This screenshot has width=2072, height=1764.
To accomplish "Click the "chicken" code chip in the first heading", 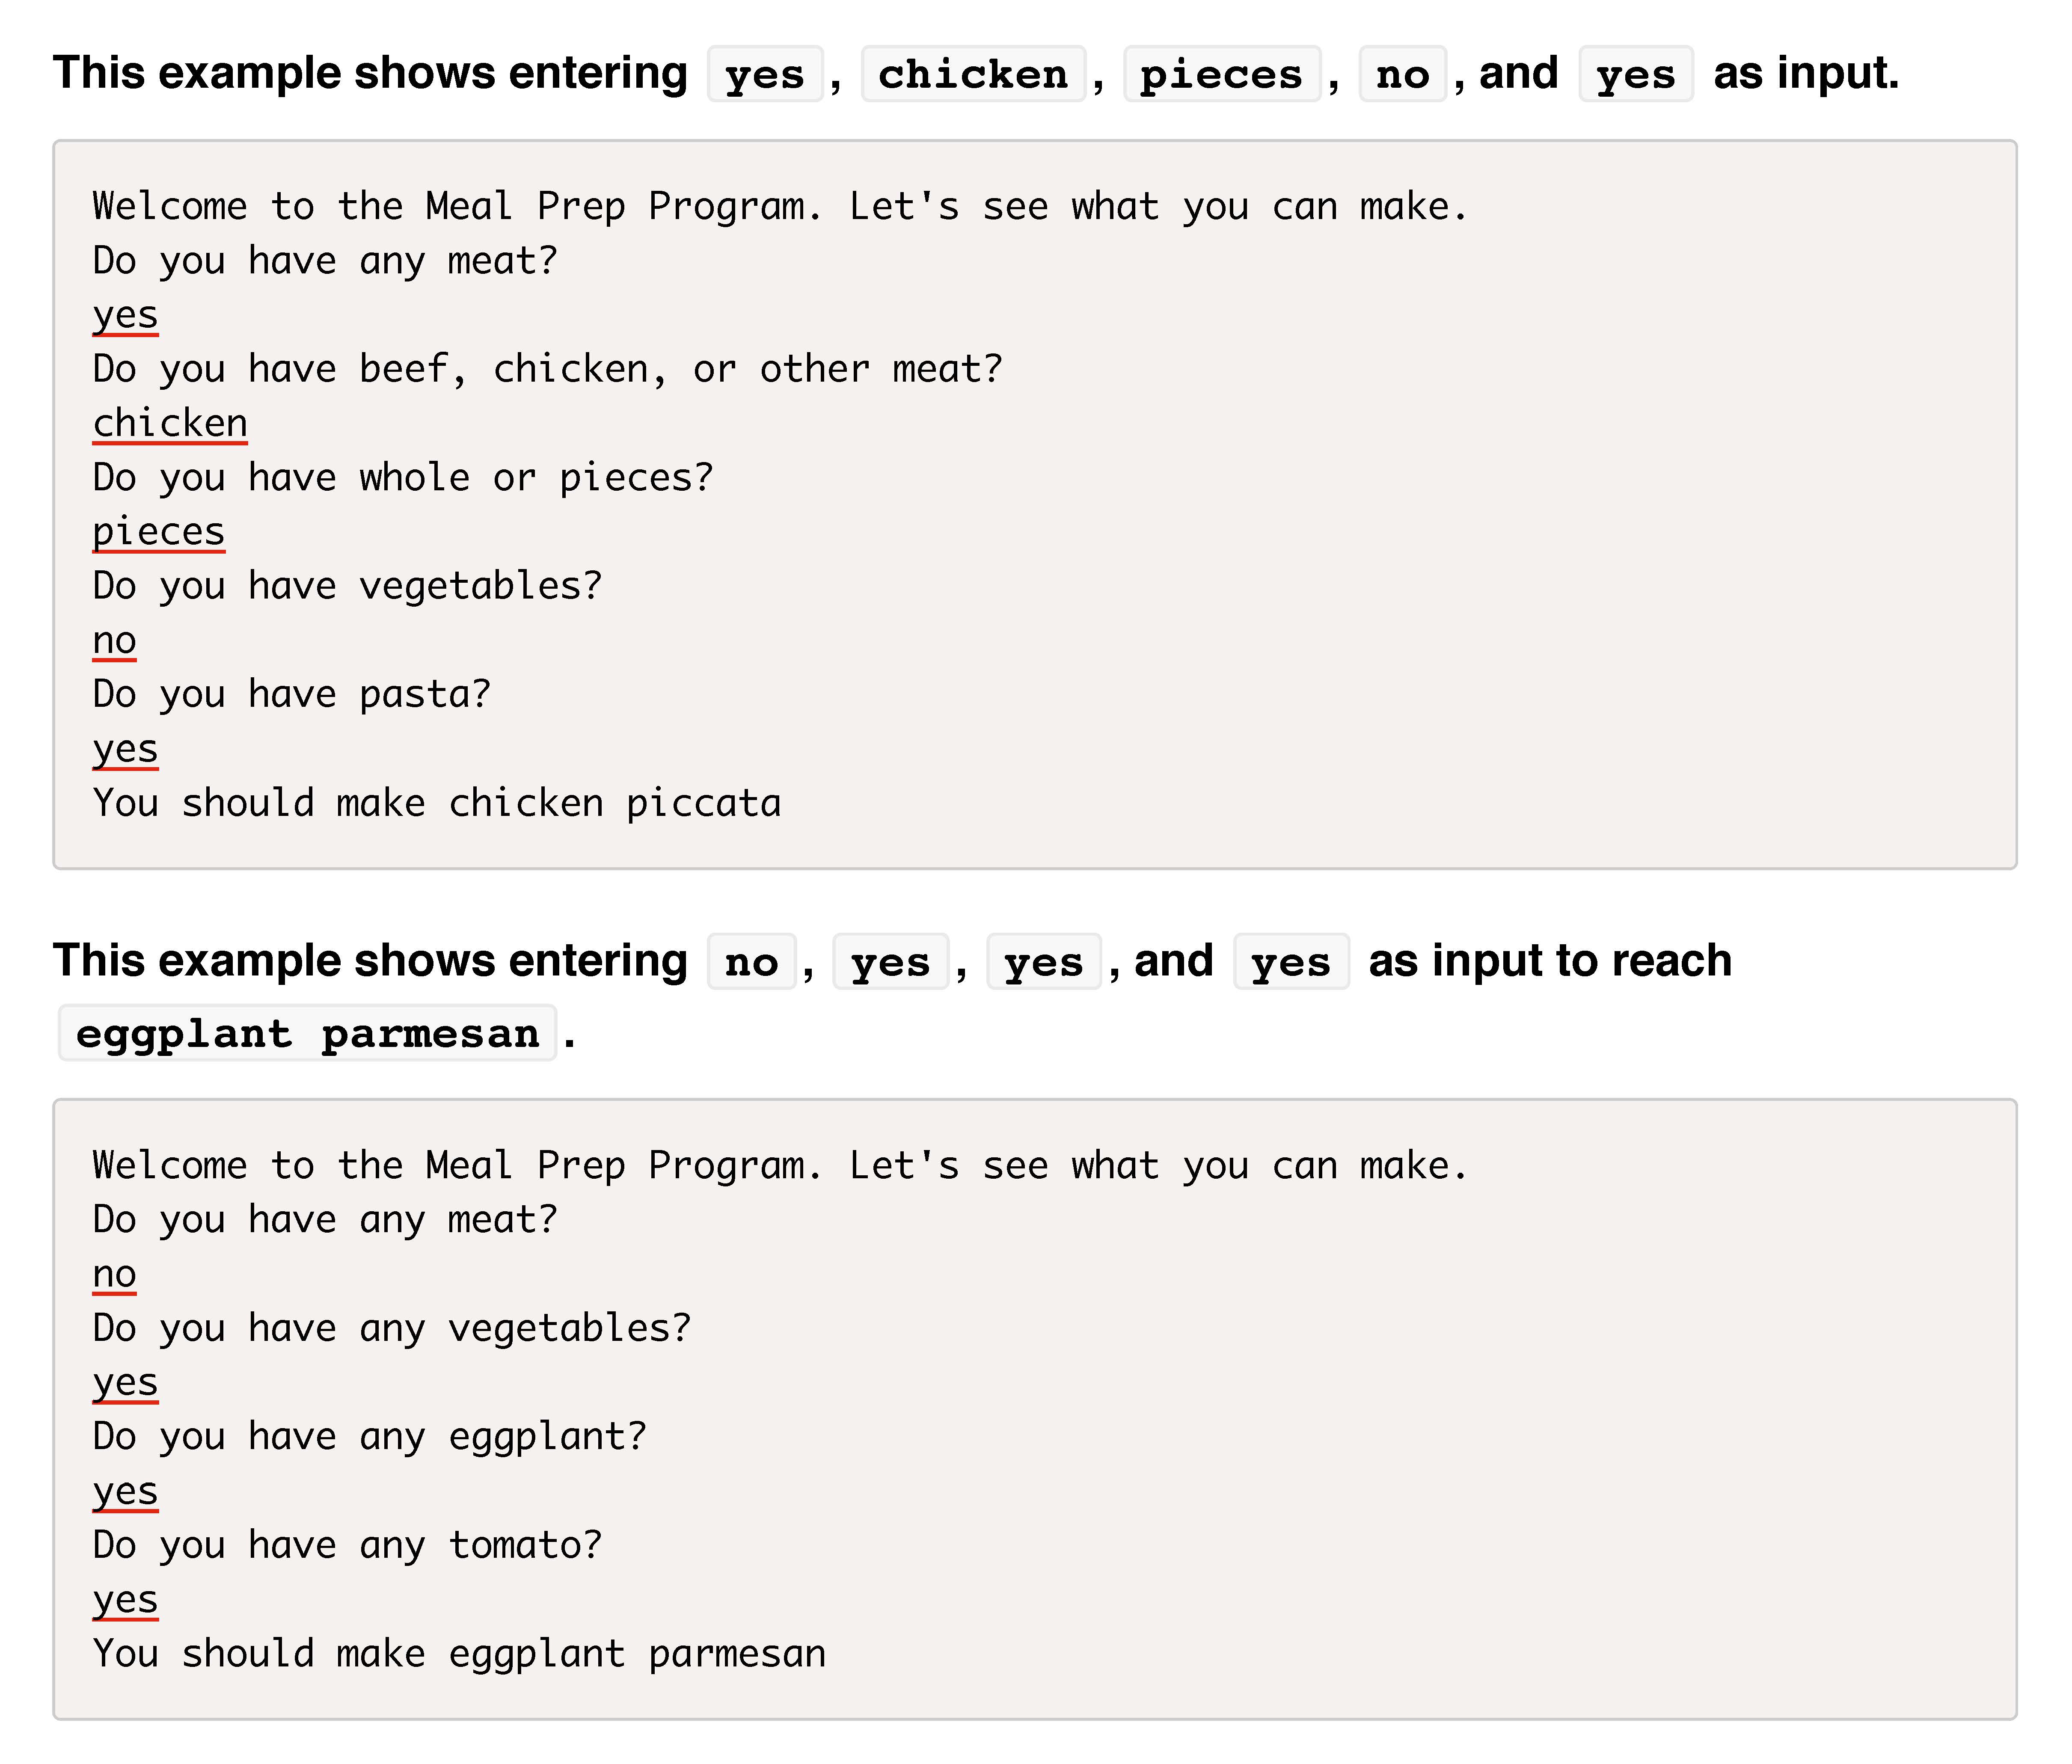I will point(973,74).
